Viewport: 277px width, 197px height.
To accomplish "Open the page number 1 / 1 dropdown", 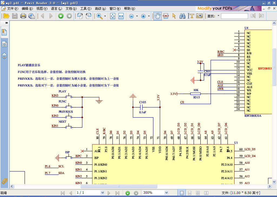I will click(102, 193).
